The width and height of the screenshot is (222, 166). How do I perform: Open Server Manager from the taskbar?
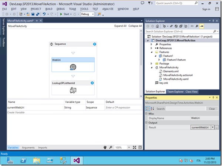coord(10,160)
